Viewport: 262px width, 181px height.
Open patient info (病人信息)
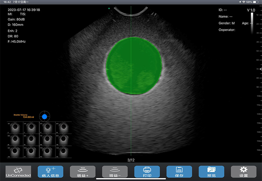(50, 172)
